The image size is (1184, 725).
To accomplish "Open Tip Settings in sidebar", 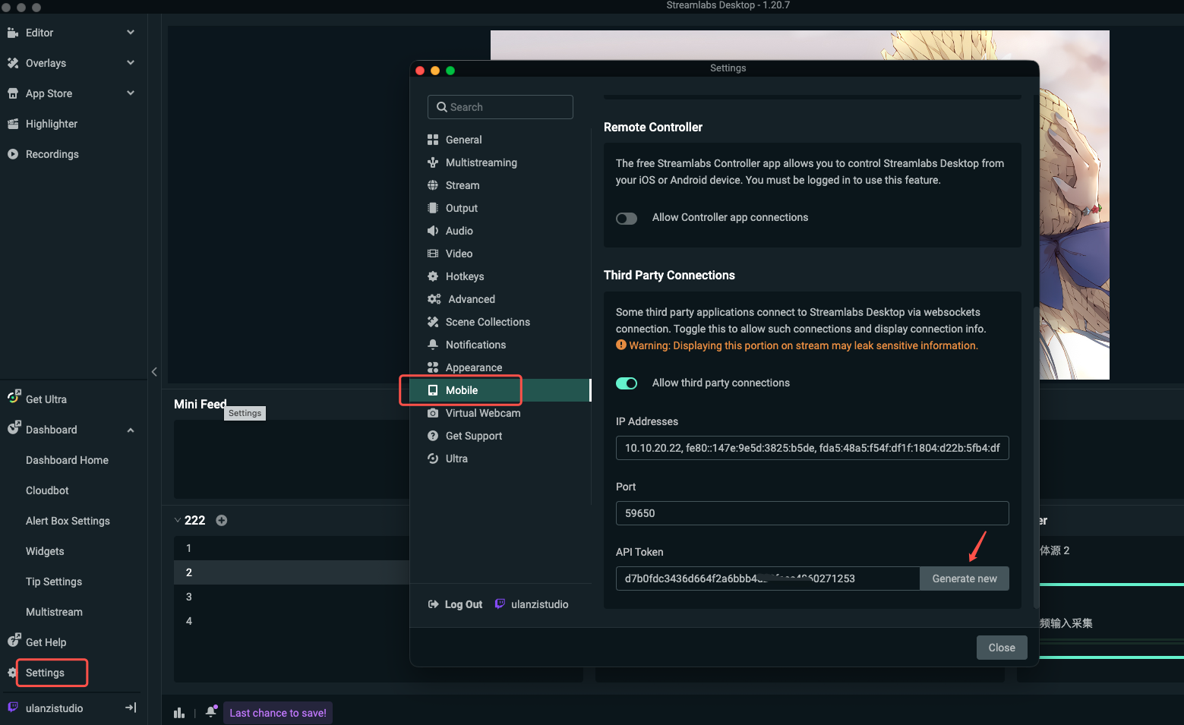I will 54,582.
